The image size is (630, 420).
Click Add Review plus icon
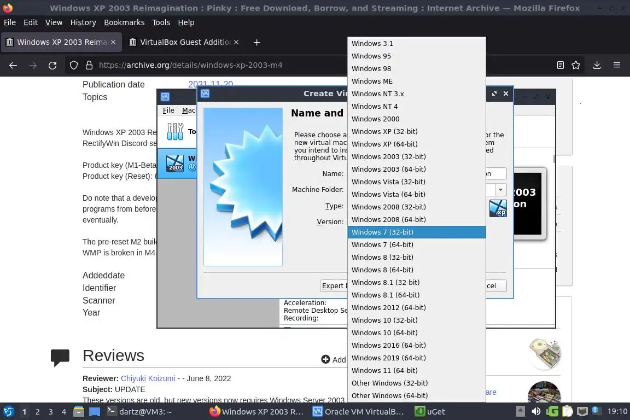[325, 359]
